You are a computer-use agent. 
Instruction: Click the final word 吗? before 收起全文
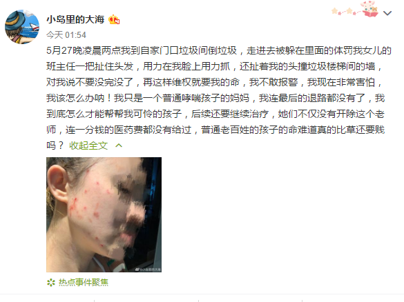pos(55,145)
